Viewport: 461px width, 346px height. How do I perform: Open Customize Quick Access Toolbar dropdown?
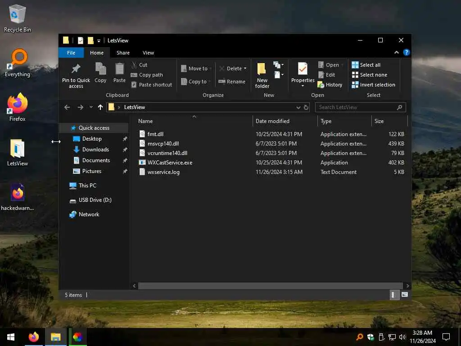[x=99, y=41]
